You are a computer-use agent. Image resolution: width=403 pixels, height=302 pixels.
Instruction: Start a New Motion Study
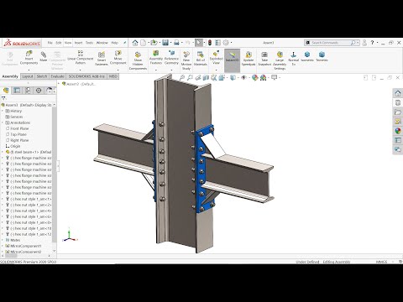tap(186, 60)
